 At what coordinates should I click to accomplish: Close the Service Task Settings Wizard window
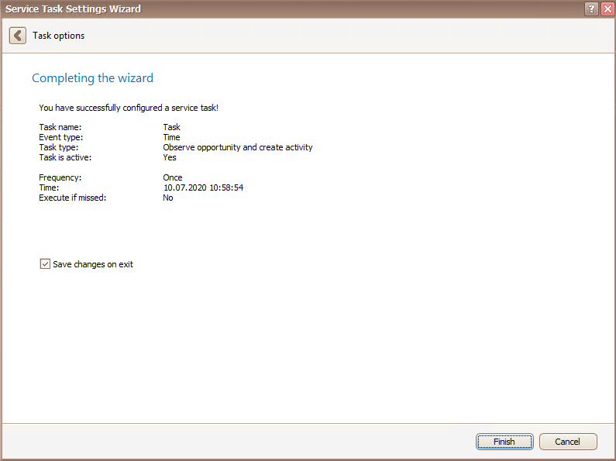click(607, 9)
